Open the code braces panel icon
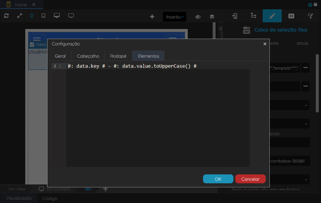 tap(310, 16)
